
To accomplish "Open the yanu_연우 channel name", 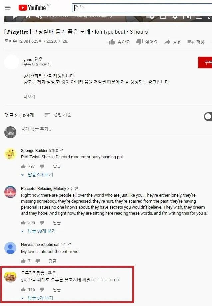I will coord(33,59).
